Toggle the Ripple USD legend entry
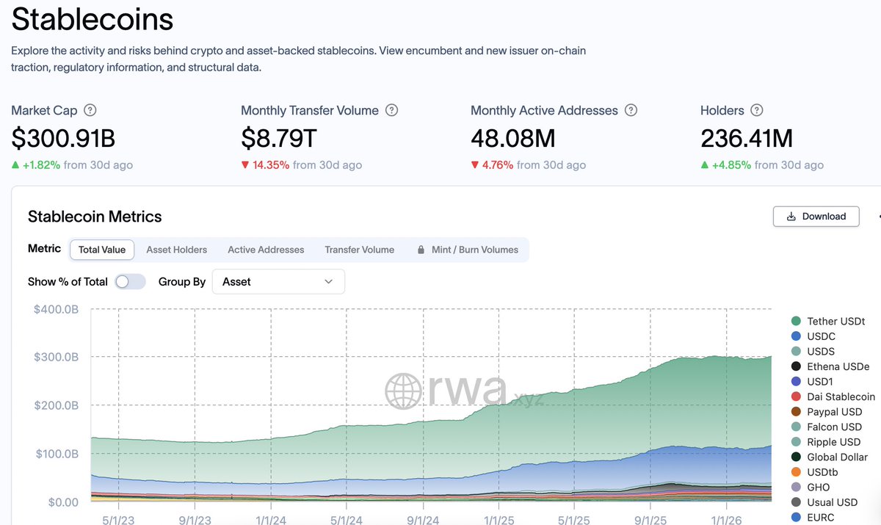881x525 pixels. [826, 442]
